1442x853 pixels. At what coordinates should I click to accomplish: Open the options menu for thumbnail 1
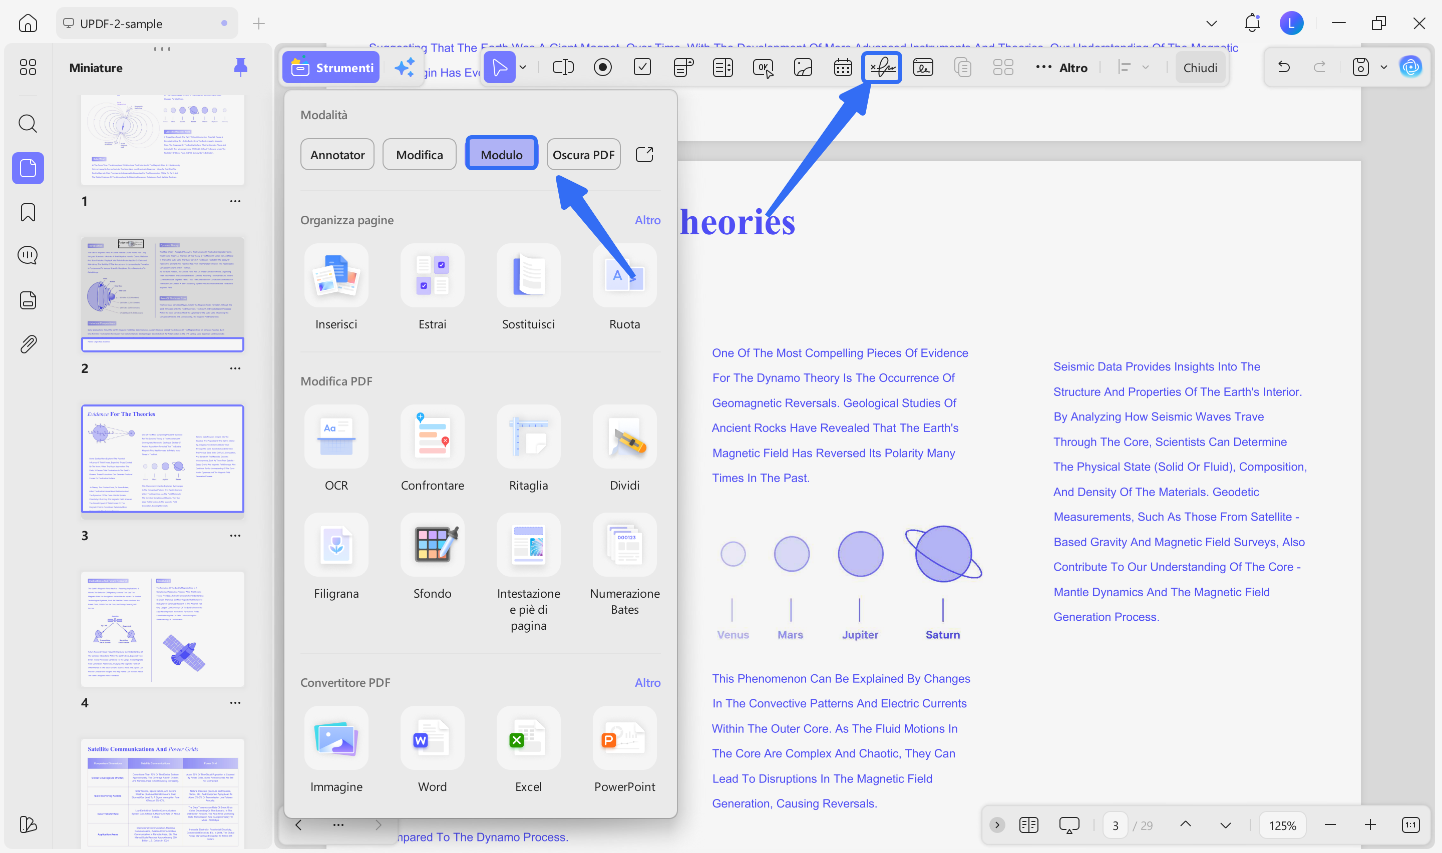(235, 201)
